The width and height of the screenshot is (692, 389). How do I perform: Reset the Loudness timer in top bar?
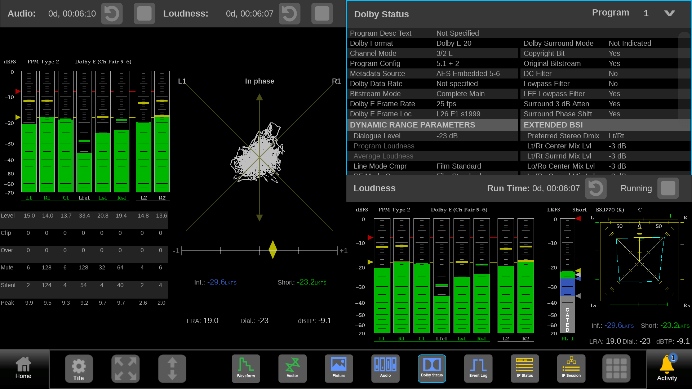pyautogui.click(x=289, y=14)
